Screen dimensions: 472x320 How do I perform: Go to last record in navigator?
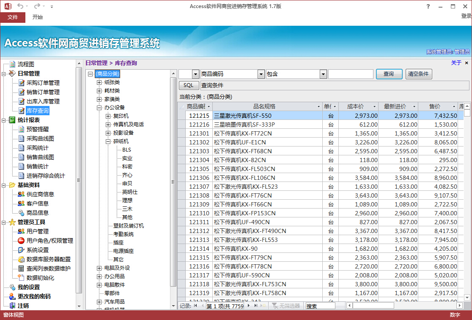[256, 306]
